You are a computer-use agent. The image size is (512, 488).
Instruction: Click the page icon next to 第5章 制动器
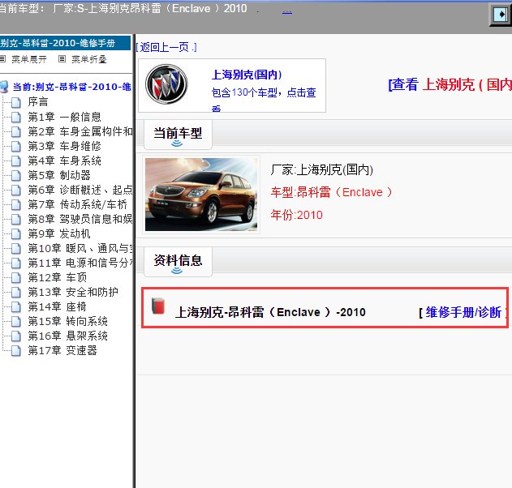click(x=16, y=175)
